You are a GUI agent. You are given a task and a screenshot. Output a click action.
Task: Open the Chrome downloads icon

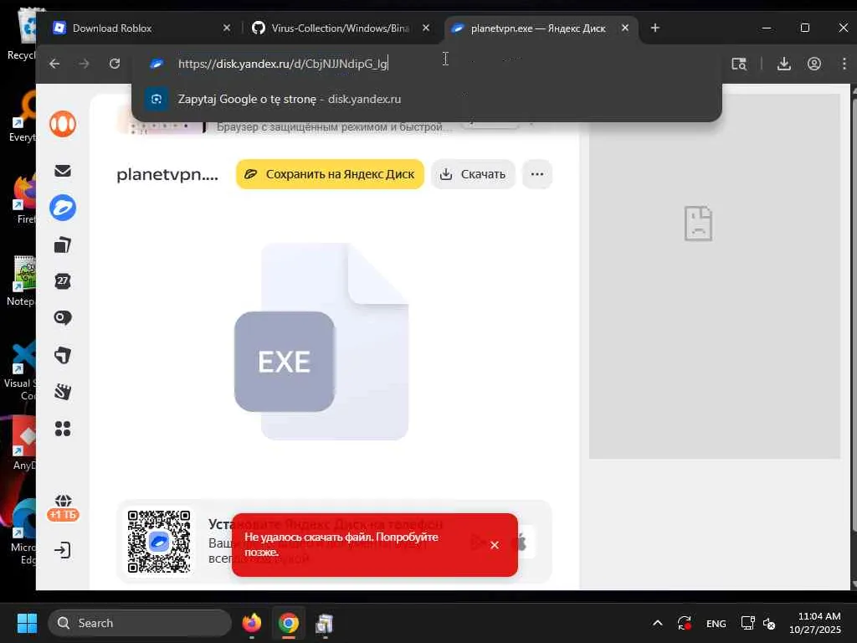pos(783,64)
